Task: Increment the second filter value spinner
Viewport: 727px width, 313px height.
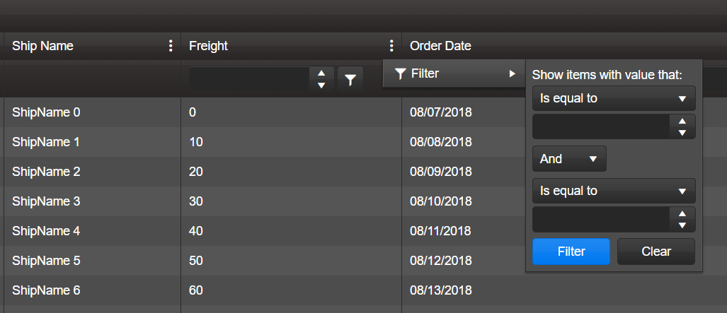Action: pos(682,214)
